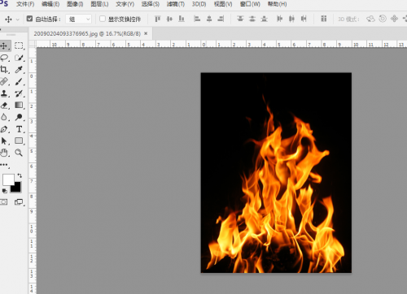The width and height of the screenshot is (407, 294).
Task: Expand the Move tool preset picker arrow
Action: coord(18,19)
